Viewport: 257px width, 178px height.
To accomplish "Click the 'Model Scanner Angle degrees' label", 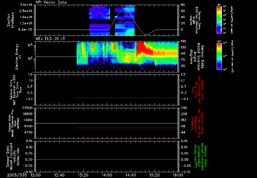I will pos(197,57).
